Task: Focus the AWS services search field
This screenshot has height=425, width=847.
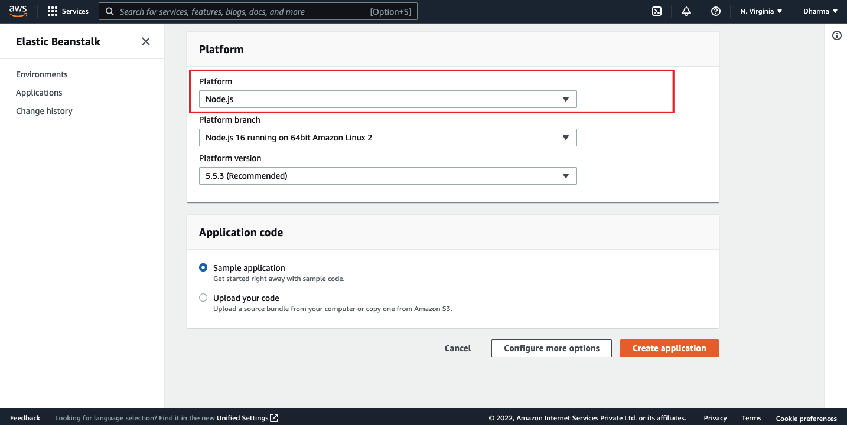Action: 258,11
